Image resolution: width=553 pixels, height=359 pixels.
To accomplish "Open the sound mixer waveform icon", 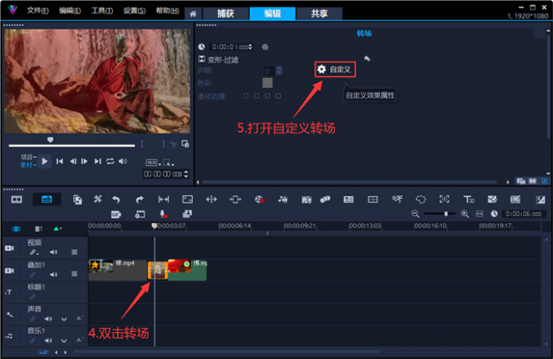I will 282,200.
